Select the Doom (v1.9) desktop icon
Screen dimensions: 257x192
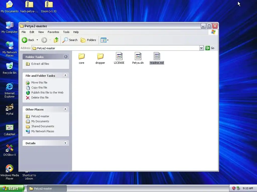tap(49, 7)
